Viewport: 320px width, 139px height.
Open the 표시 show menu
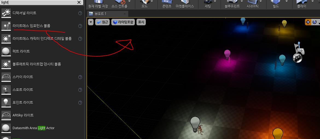tap(141, 22)
